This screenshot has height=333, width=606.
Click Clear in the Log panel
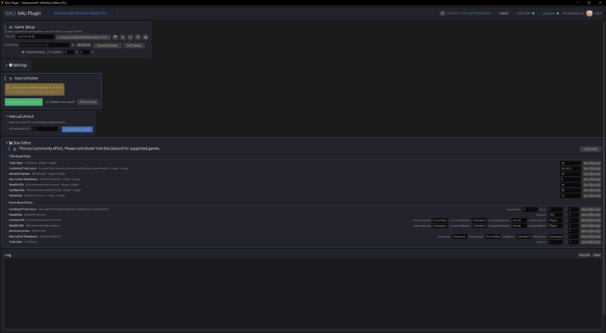[x=597, y=255]
